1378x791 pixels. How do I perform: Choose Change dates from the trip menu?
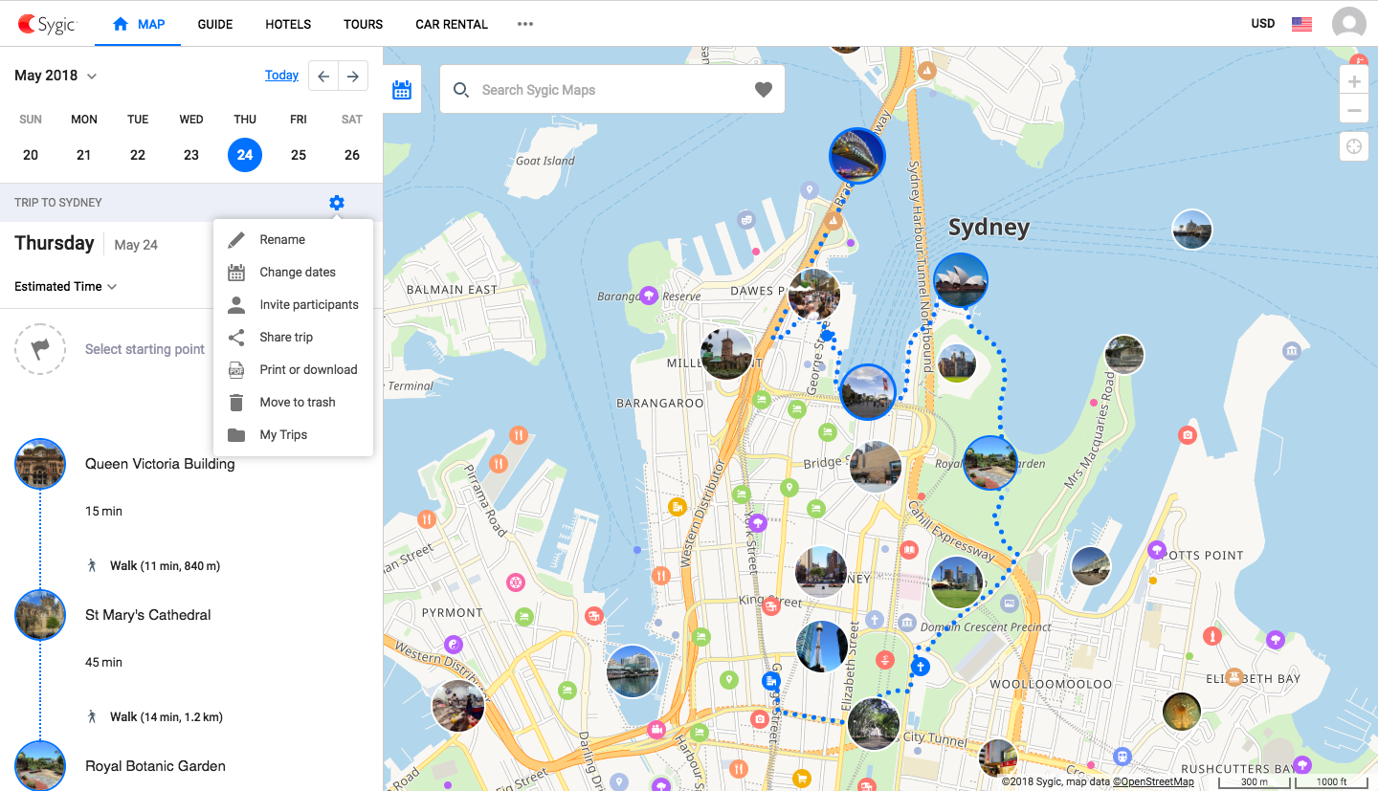(x=293, y=273)
